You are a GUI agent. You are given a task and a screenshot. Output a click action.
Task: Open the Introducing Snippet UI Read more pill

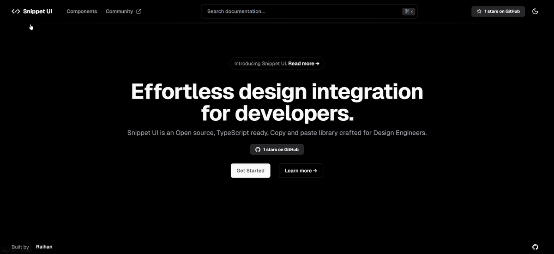(x=277, y=64)
